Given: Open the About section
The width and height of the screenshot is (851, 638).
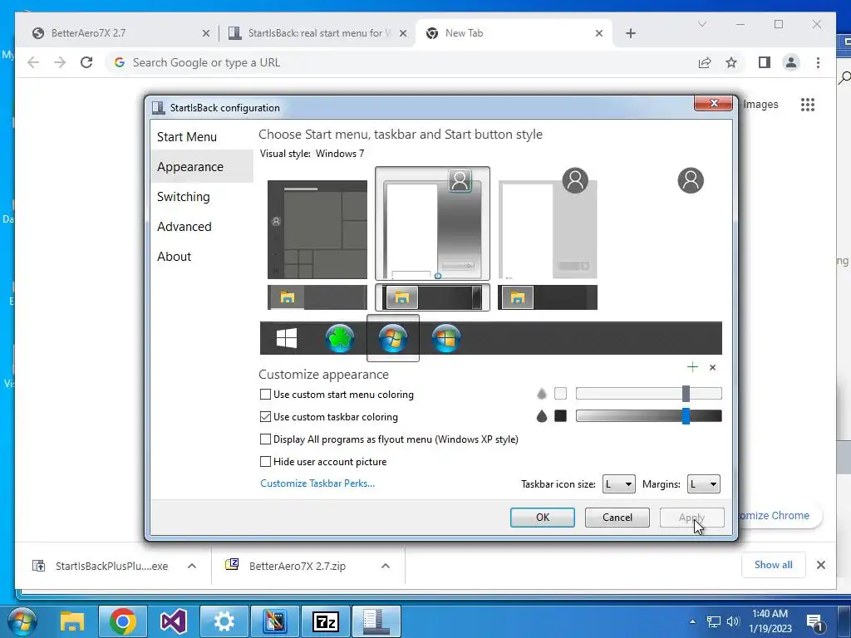Looking at the screenshot, I should [x=174, y=256].
